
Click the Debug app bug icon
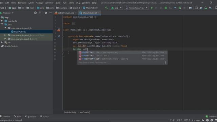[166, 8]
